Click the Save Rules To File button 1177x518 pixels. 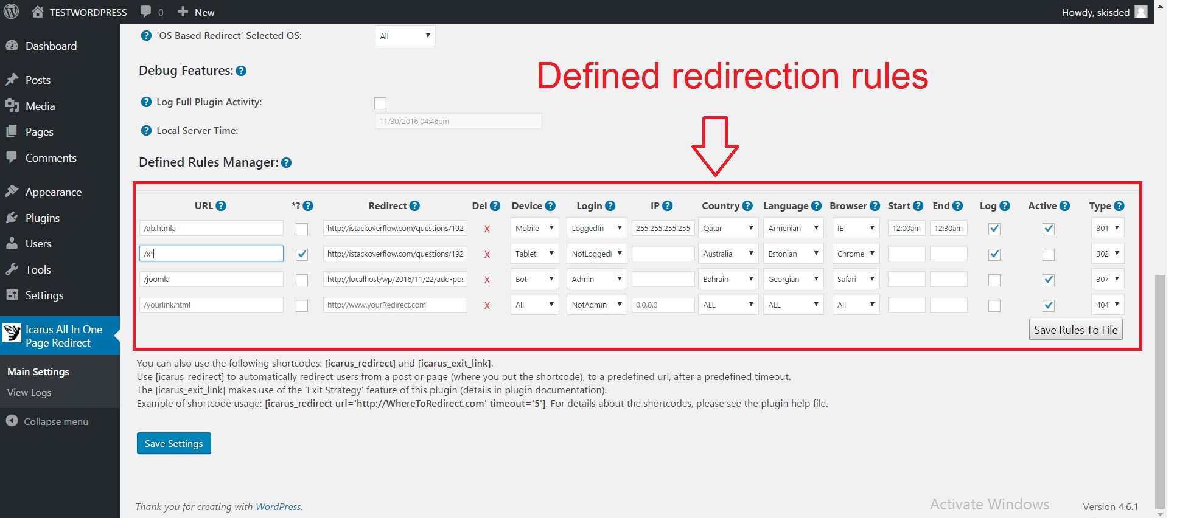coord(1075,330)
